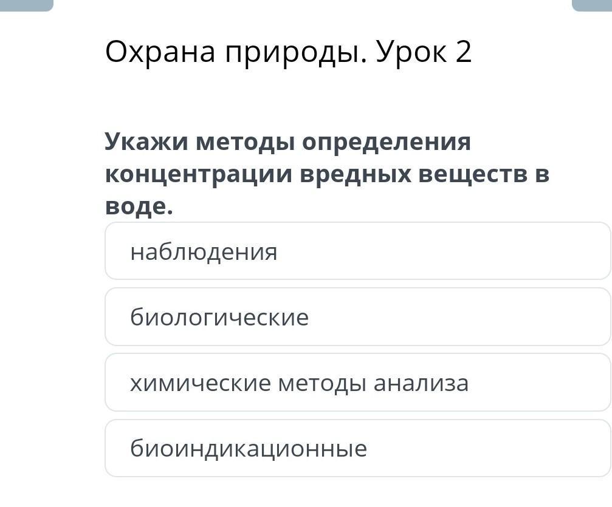
Task: Click the question text about вредных веществ
Action: [327, 174]
